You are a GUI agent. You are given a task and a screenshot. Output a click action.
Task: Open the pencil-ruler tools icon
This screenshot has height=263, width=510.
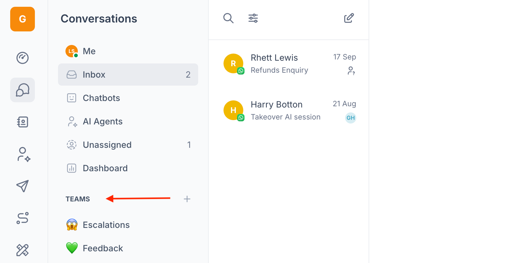pos(23,250)
